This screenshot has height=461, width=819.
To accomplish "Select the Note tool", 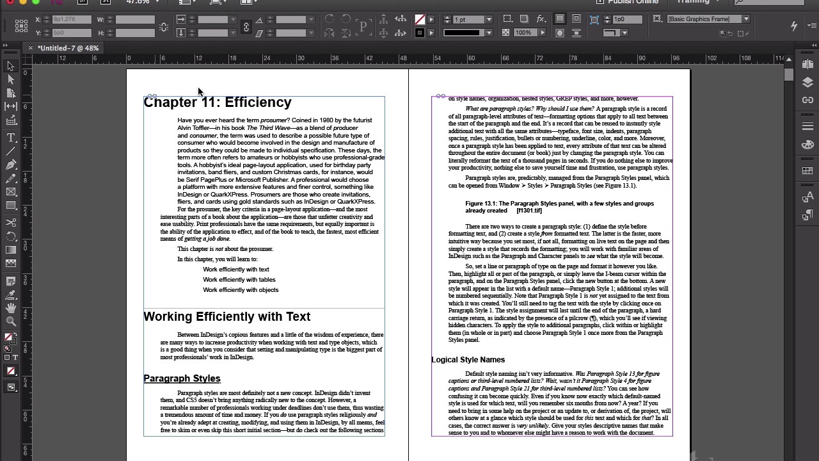I will 11,281.
